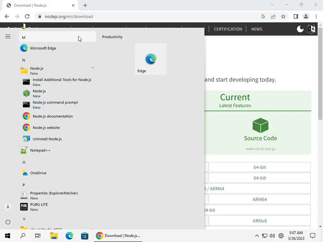Launch Install Additional Tools for Node.js
This screenshot has height=242, width=323.
click(x=58, y=82)
